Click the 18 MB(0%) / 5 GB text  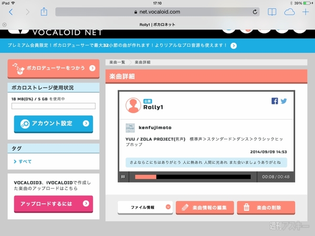[29, 99]
